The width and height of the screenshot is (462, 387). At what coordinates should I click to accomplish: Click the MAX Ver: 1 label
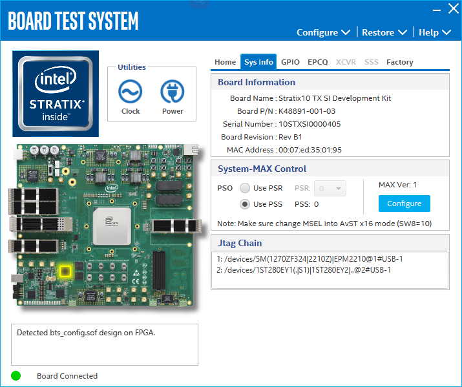pyautogui.click(x=397, y=185)
